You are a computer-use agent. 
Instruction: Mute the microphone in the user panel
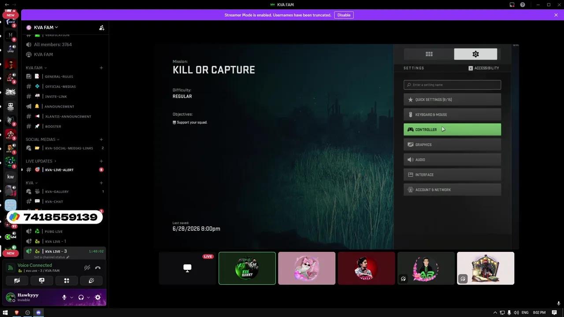coord(64,298)
